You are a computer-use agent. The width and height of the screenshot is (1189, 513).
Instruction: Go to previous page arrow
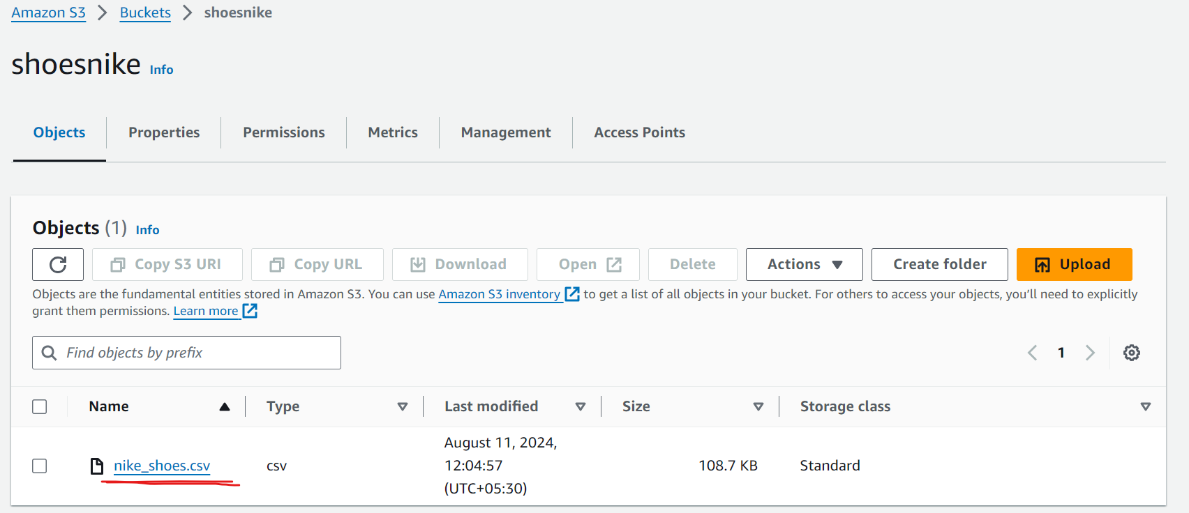pos(1033,353)
